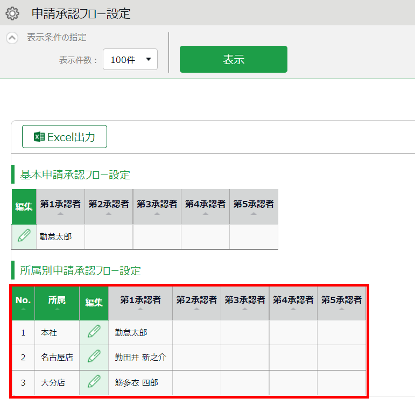
Task: Click the settings gear icon beside the title
Action: [12, 13]
